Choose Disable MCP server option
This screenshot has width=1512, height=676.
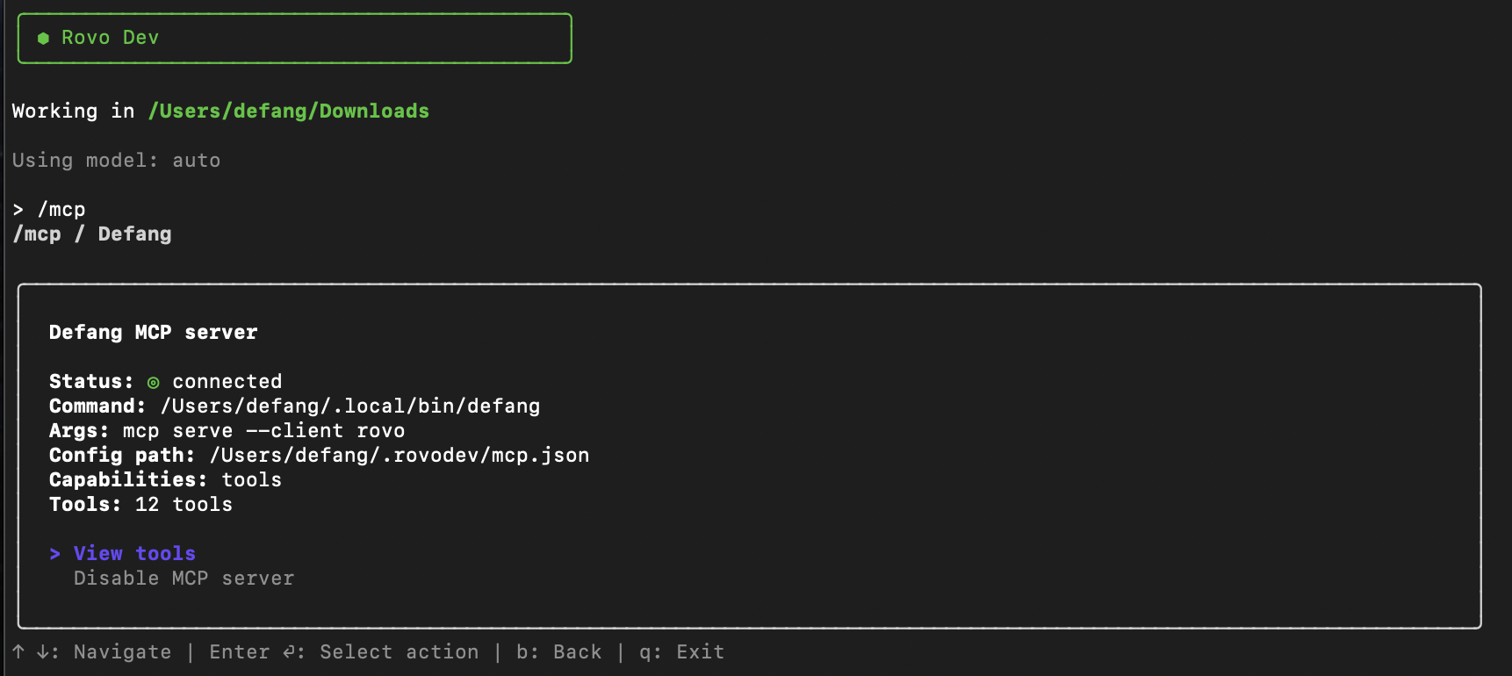tap(184, 578)
